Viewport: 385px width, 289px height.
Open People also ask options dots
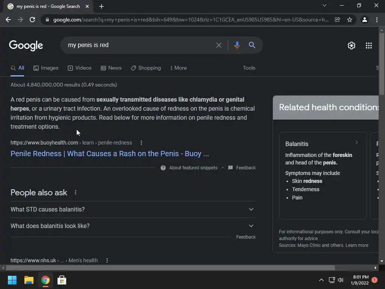click(x=75, y=192)
